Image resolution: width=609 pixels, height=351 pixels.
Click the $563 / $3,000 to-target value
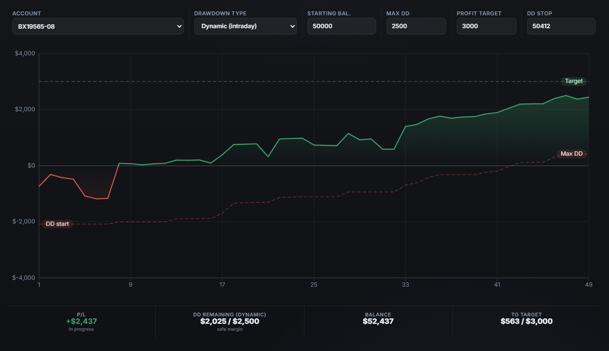pos(526,321)
